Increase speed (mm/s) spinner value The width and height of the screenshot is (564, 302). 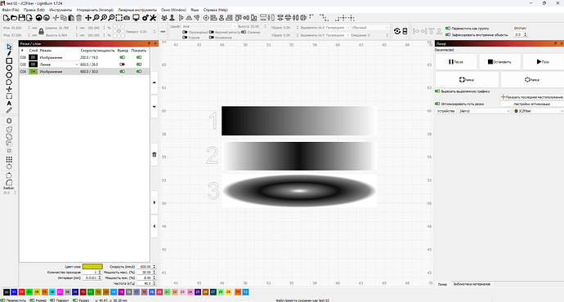pos(154,265)
